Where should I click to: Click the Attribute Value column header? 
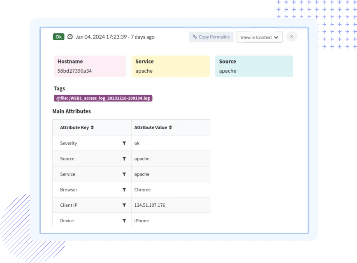(x=171, y=127)
